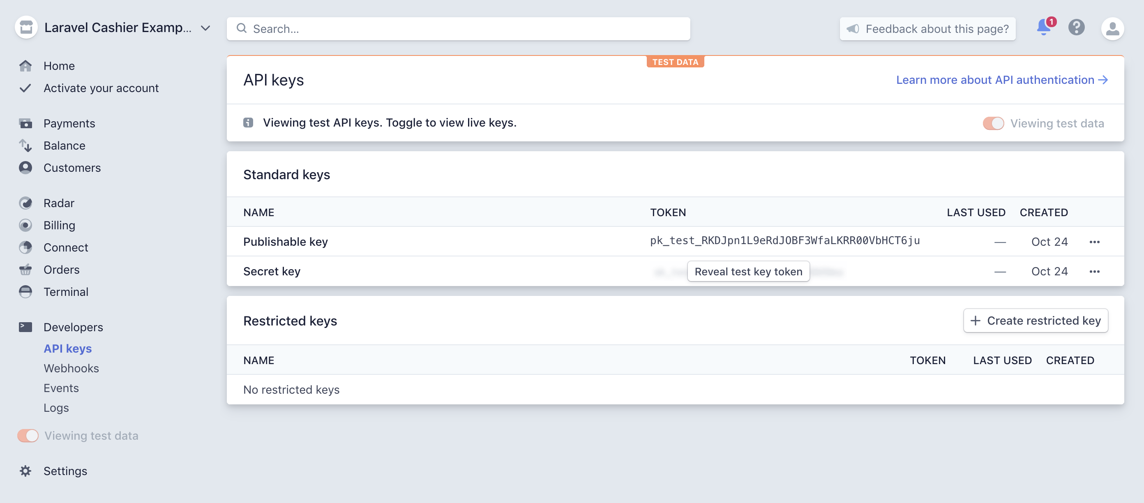Viewport: 1144px width, 503px height.
Task: Click Oct 24 in the Secret key row
Action: (x=1049, y=271)
